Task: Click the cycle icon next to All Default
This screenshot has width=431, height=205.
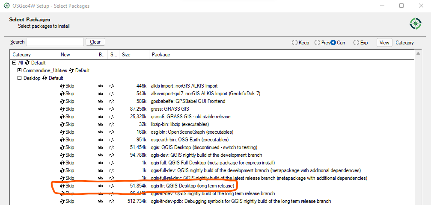Action: 27,63
